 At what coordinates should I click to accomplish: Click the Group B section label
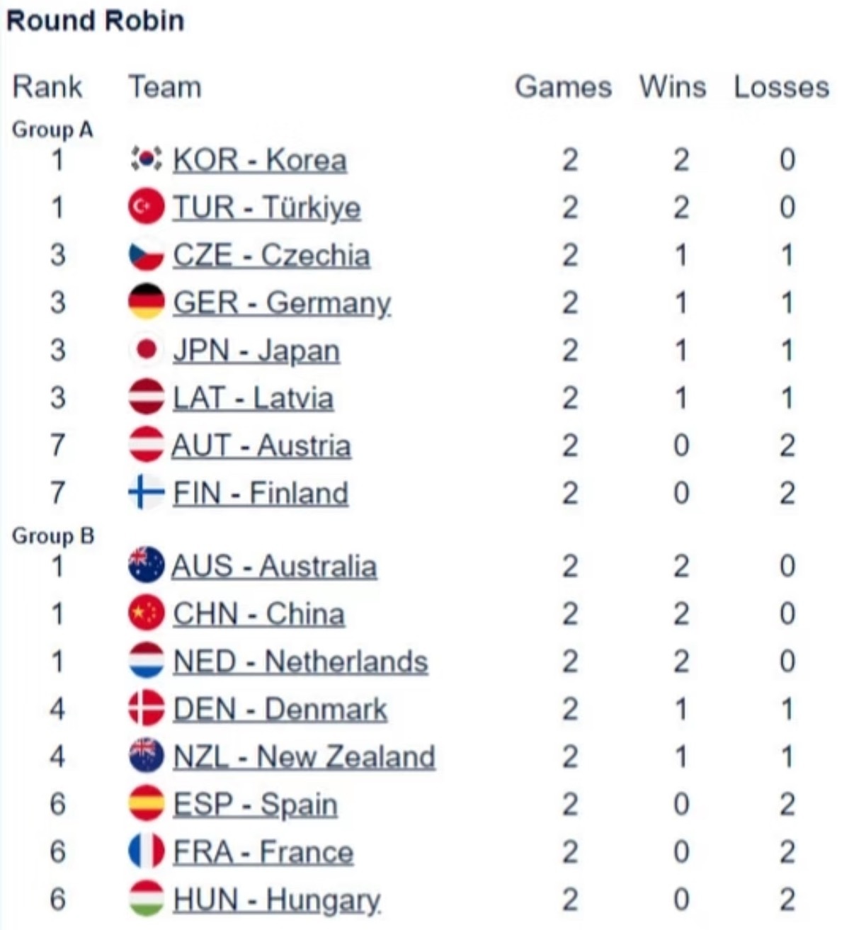point(53,536)
